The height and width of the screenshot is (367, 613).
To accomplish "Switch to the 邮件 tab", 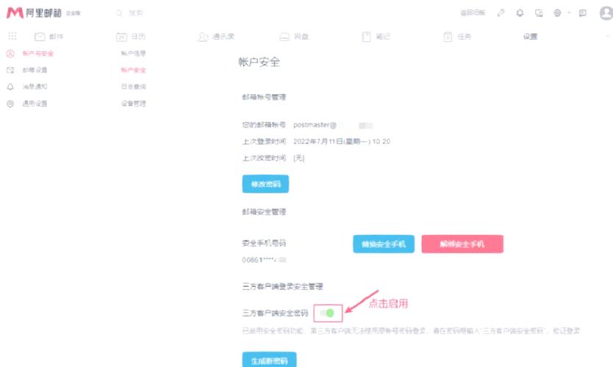I will pos(49,36).
